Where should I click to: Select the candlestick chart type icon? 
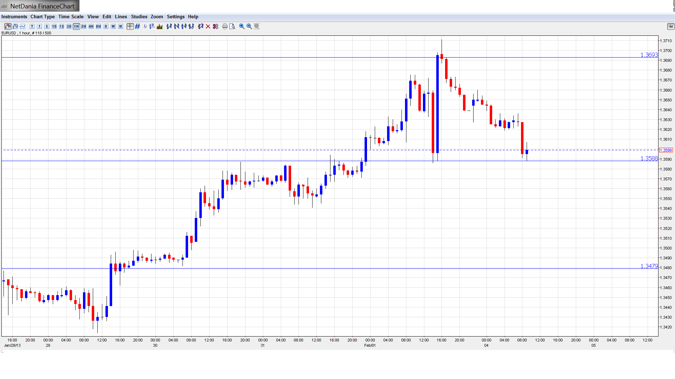coord(7,26)
